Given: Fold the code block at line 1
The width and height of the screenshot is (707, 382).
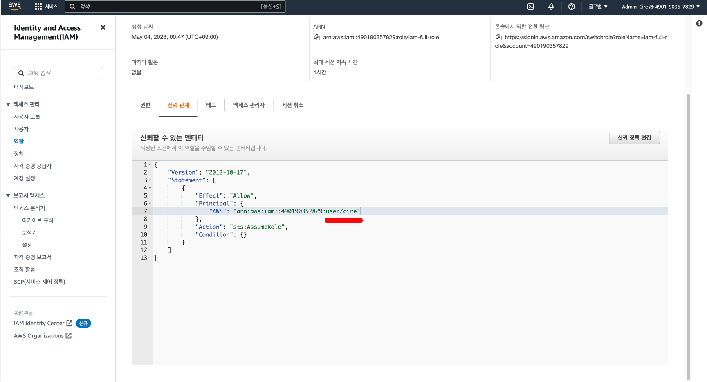Looking at the screenshot, I should coord(150,165).
